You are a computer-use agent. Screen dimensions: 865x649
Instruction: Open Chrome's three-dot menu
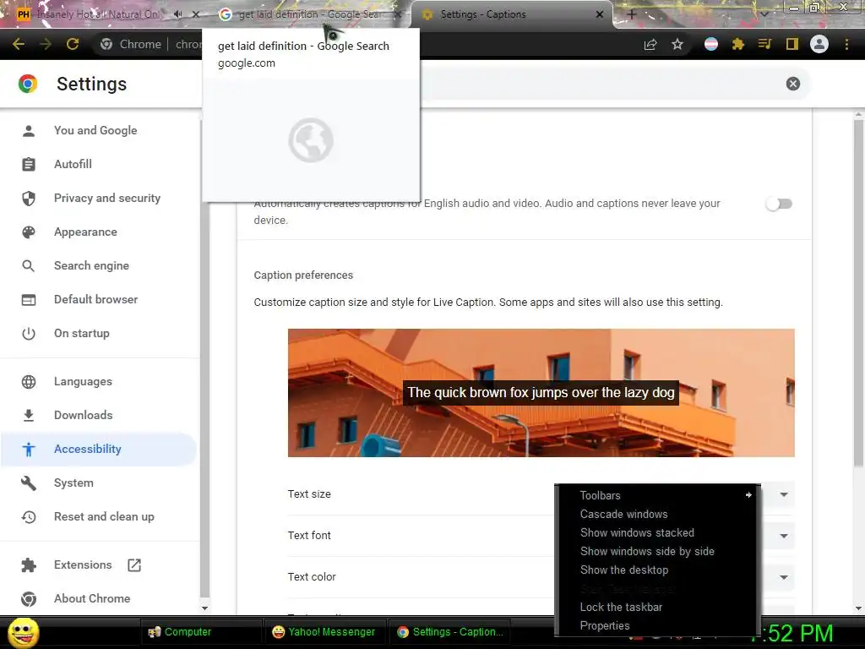(x=846, y=44)
